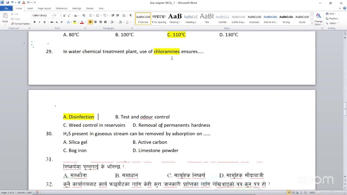This screenshot has width=347, height=195.
Task: Toggle subscript formatting
Action: click(x=57, y=22)
